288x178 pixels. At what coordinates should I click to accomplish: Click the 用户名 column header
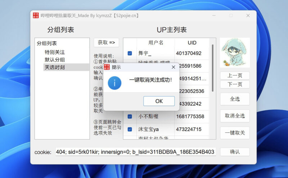(156, 43)
